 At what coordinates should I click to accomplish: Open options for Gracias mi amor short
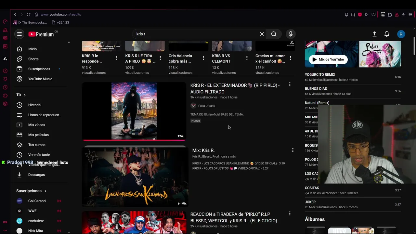[290, 58]
